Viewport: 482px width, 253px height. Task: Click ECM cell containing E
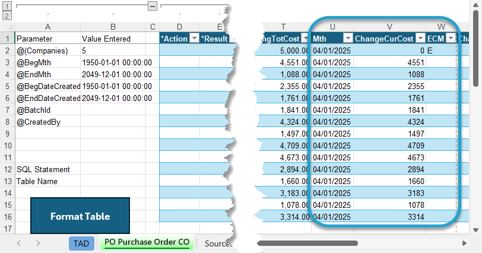(441, 50)
